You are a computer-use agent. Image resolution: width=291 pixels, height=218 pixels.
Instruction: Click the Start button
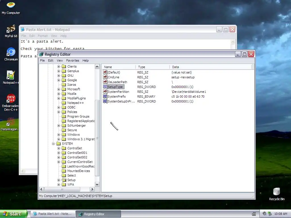tap(13, 214)
